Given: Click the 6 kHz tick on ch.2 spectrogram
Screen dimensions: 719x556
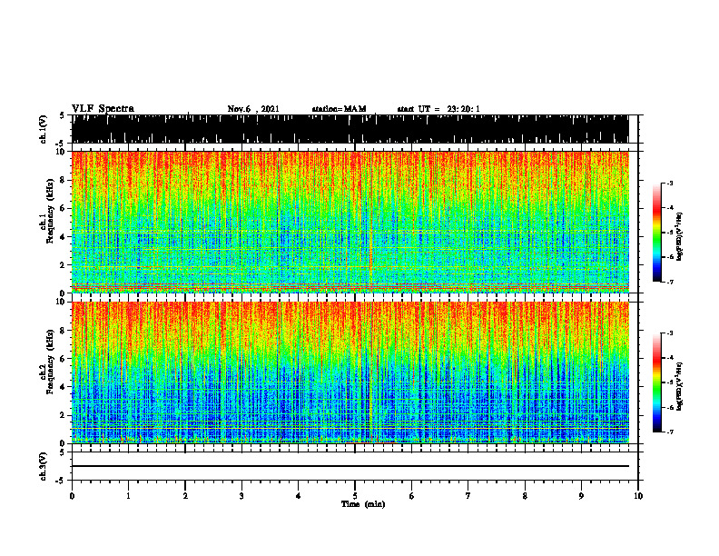Looking at the screenshot, I should click(64, 359).
